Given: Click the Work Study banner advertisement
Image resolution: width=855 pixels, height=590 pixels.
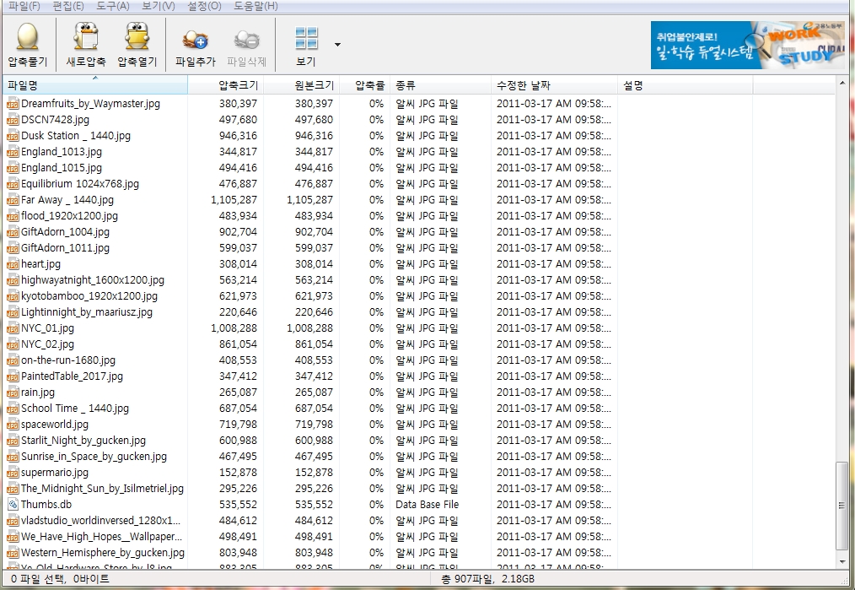Looking at the screenshot, I should tap(735, 45).
